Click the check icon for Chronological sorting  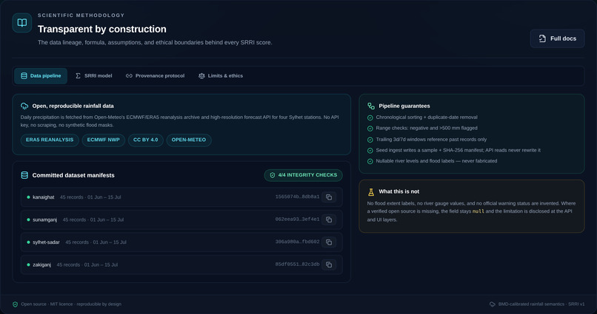(x=370, y=117)
